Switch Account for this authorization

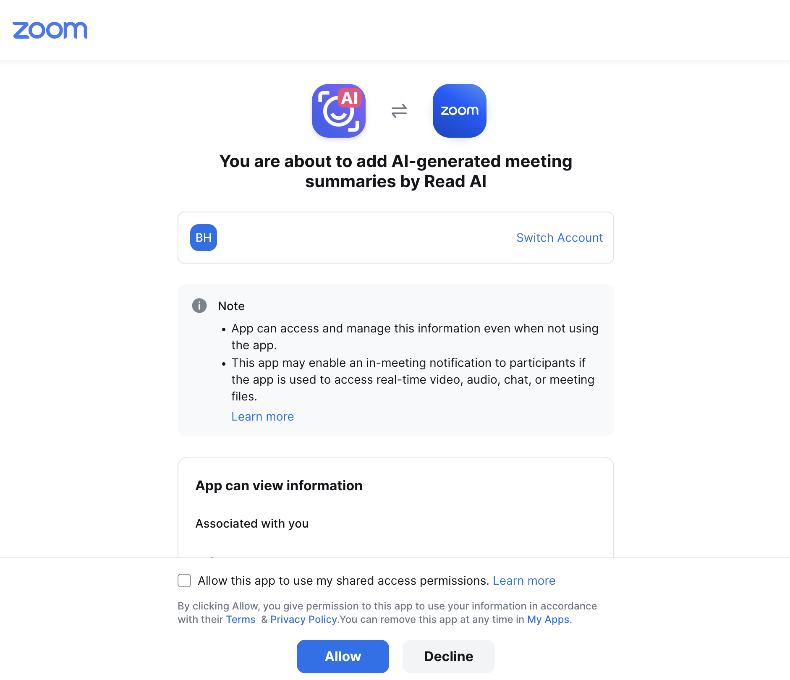click(x=560, y=238)
